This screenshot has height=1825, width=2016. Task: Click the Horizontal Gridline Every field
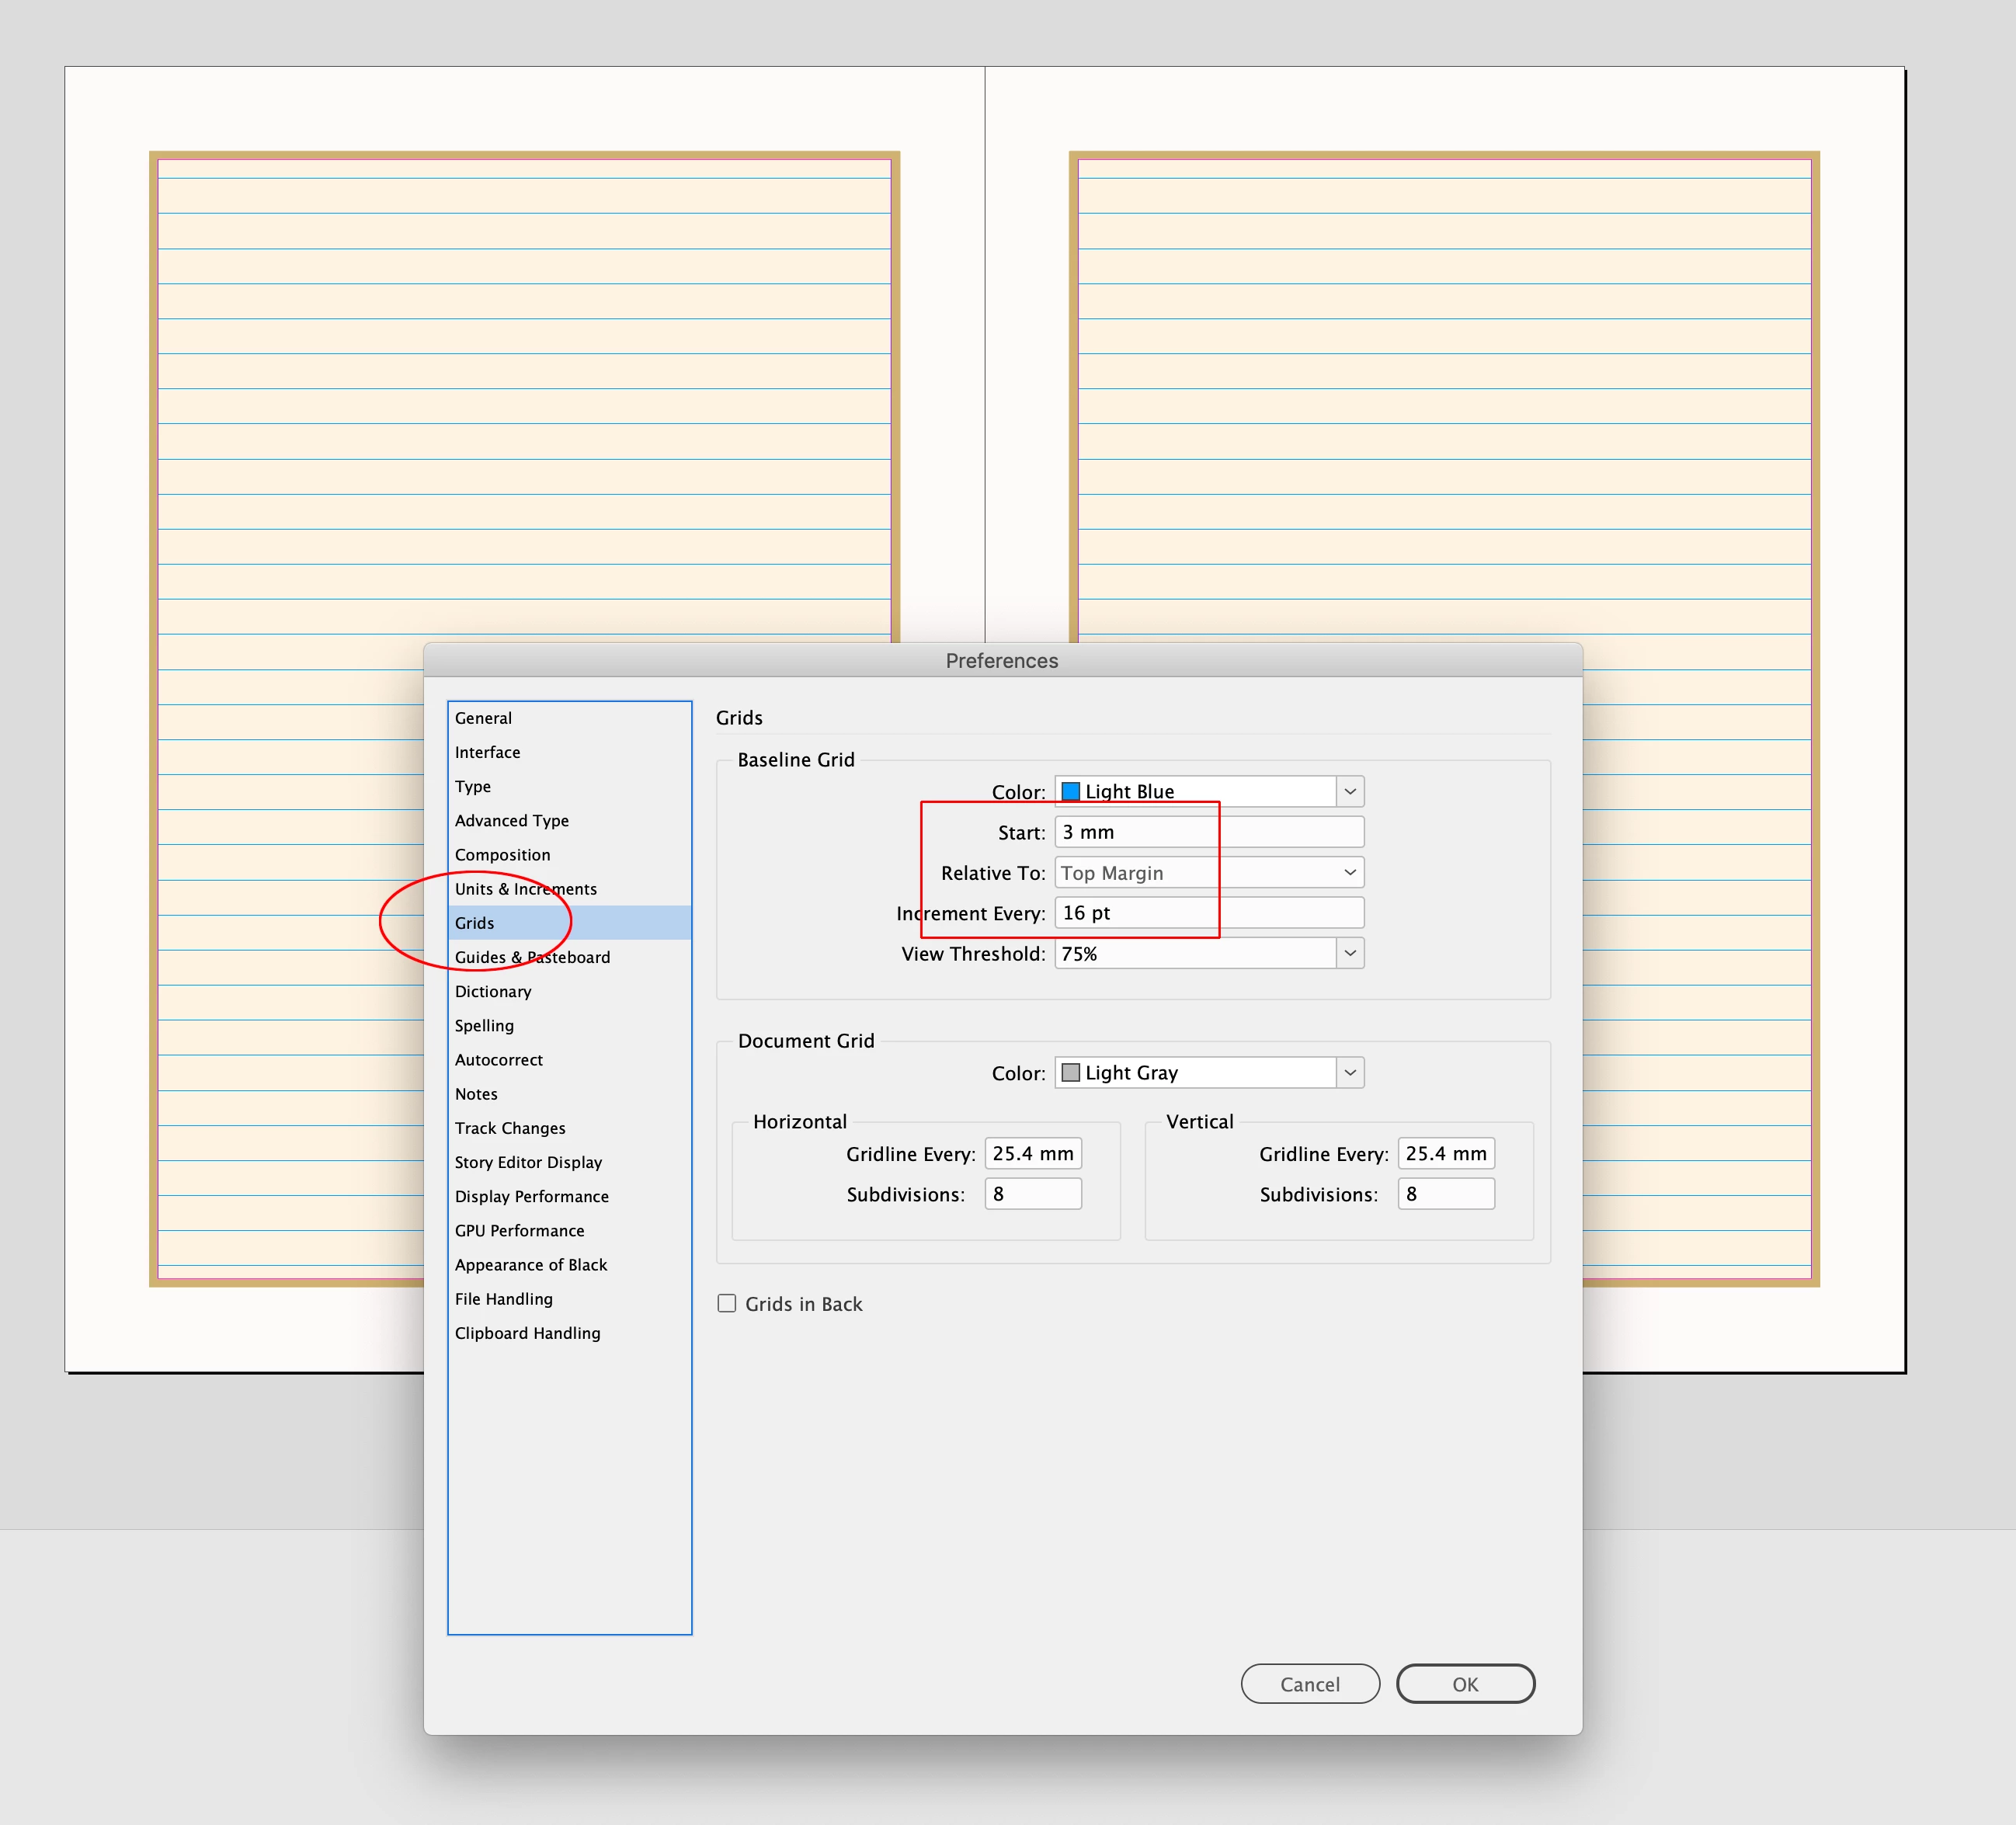pyautogui.click(x=1032, y=1153)
